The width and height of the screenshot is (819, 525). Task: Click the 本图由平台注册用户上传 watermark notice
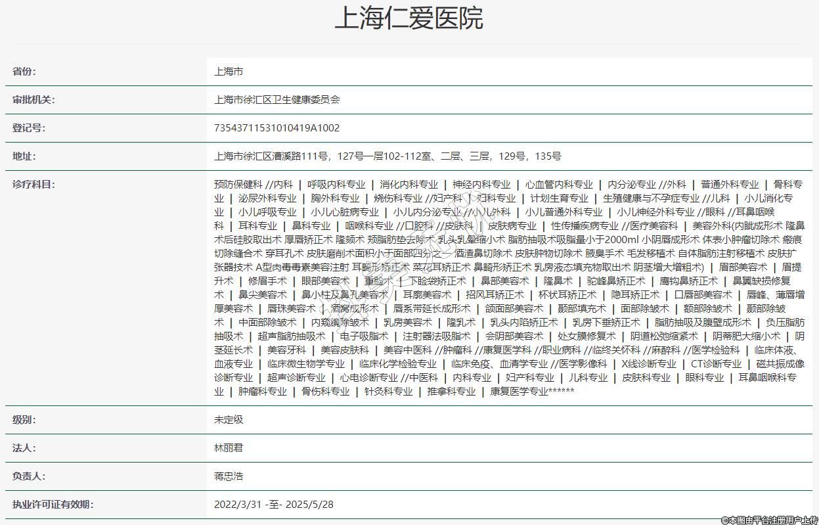coord(768,520)
